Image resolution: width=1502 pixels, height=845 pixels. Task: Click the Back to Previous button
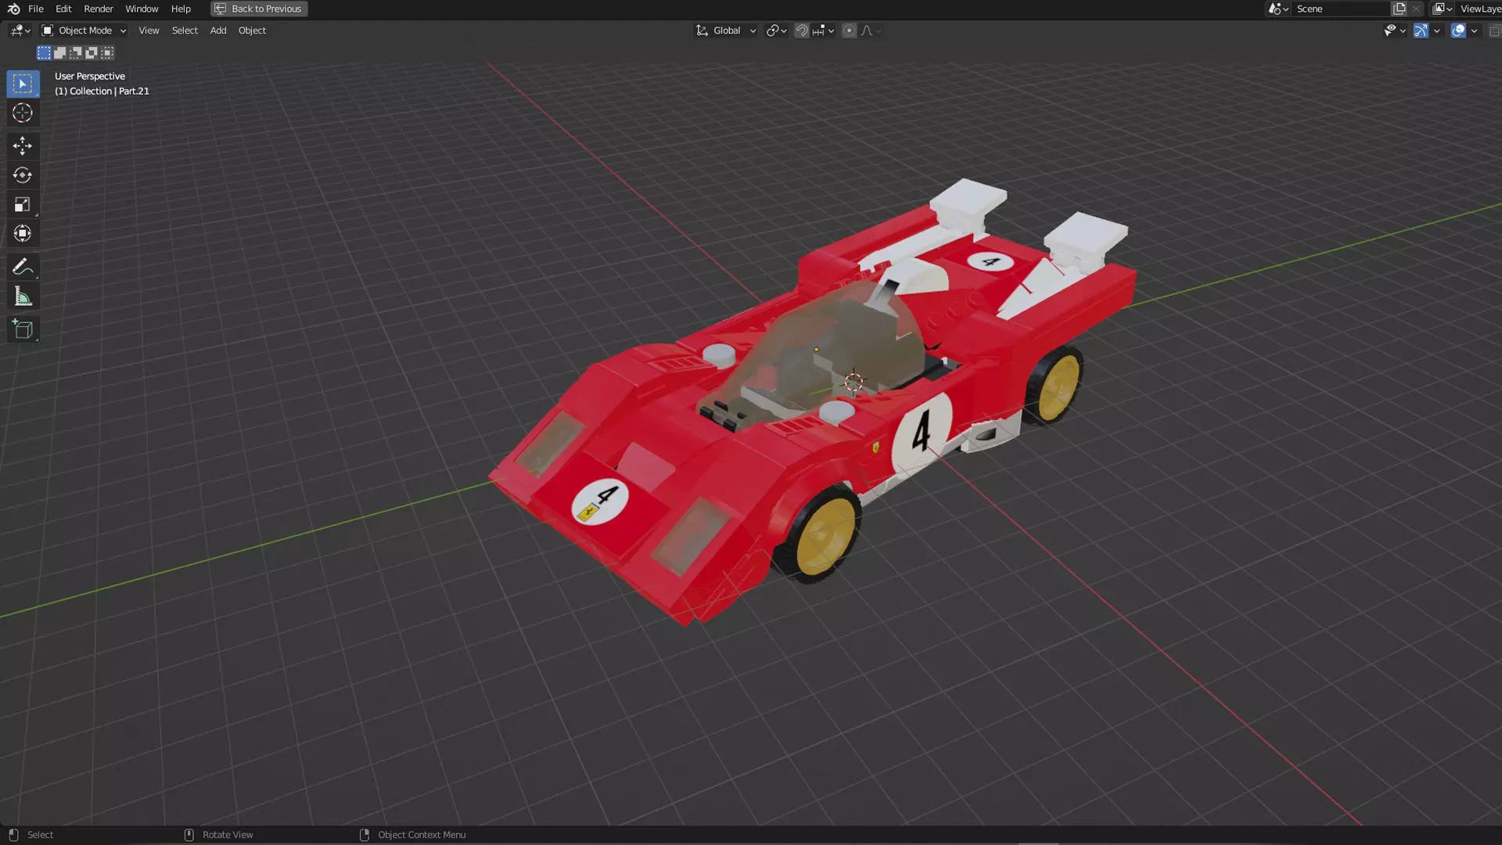259,9
